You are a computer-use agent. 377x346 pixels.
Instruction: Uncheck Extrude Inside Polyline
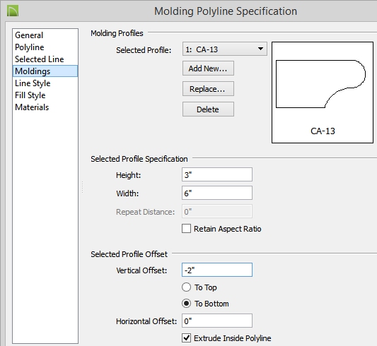coord(186,338)
